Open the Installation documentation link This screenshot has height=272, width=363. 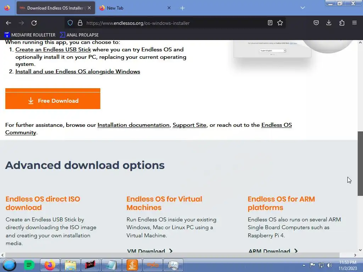pos(133,125)
